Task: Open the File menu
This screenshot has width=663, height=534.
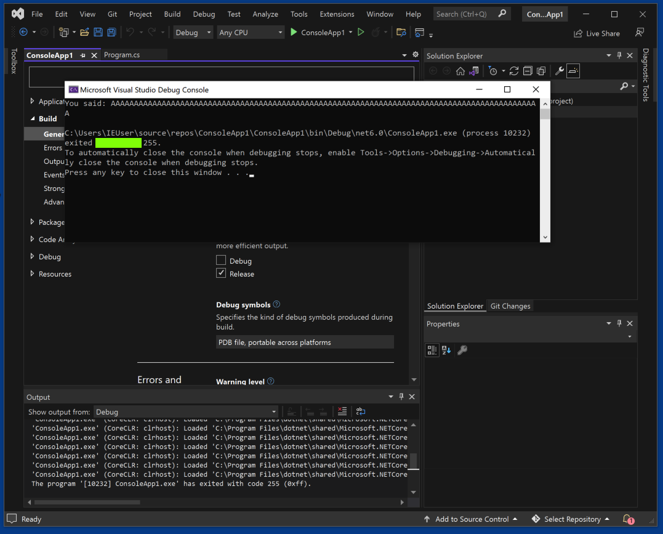Action: [x=37, y=14]
